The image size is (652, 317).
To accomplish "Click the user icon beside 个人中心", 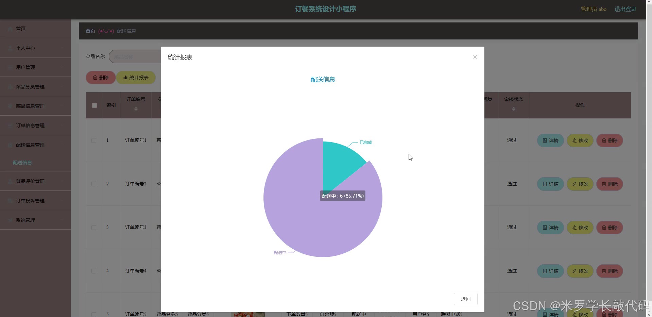I will [x=10, y=48].
